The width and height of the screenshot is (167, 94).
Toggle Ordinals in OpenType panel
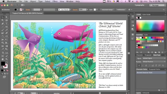point(159,66)
